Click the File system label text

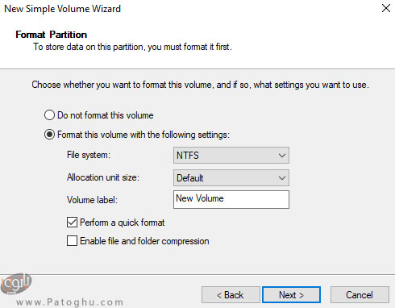click(x=89, y=155)
